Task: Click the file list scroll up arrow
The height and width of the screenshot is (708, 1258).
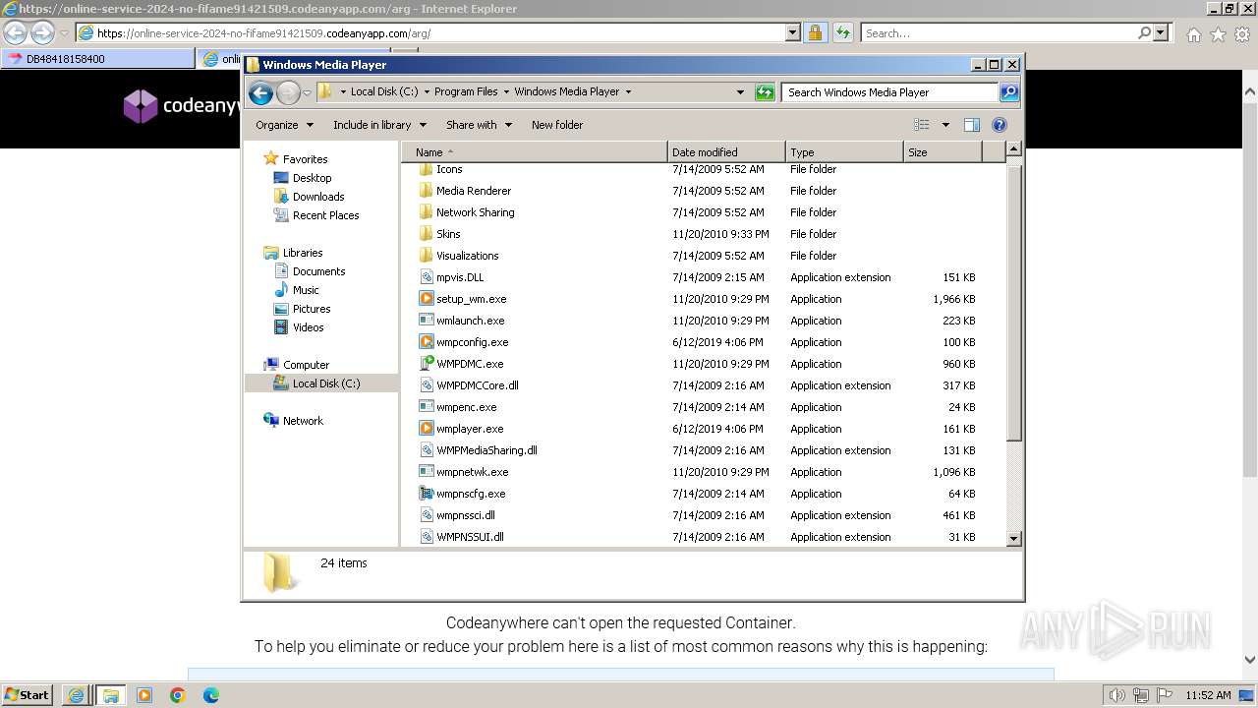Action: click(x=1014, y=149)
